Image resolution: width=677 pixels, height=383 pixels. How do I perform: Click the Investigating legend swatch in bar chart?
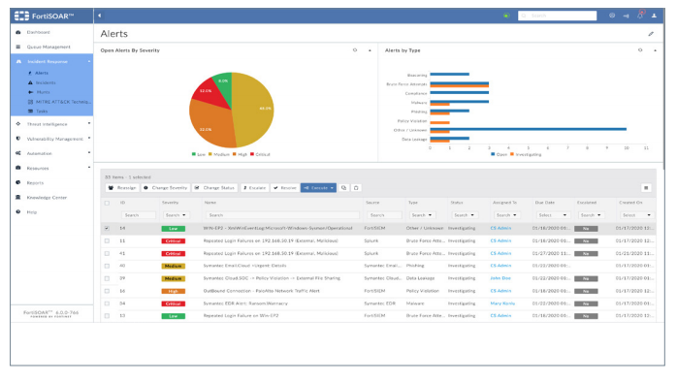pyautogui.click(x=512, y=154)
